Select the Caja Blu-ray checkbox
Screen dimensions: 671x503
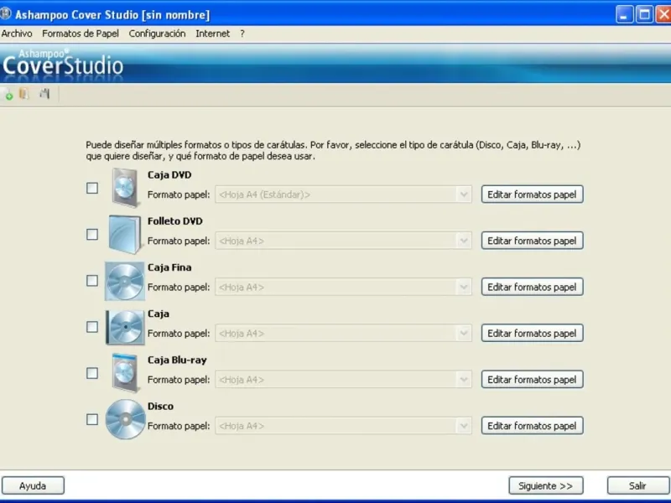coord(92,373)
